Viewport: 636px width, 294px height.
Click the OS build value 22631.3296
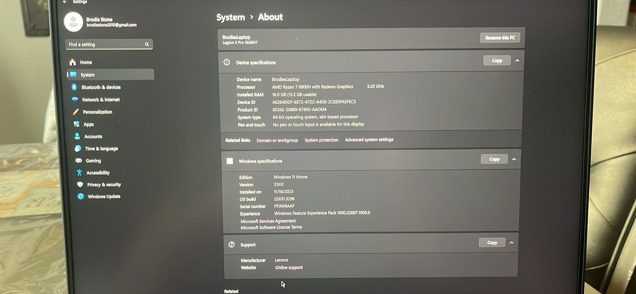pos(284,199)
